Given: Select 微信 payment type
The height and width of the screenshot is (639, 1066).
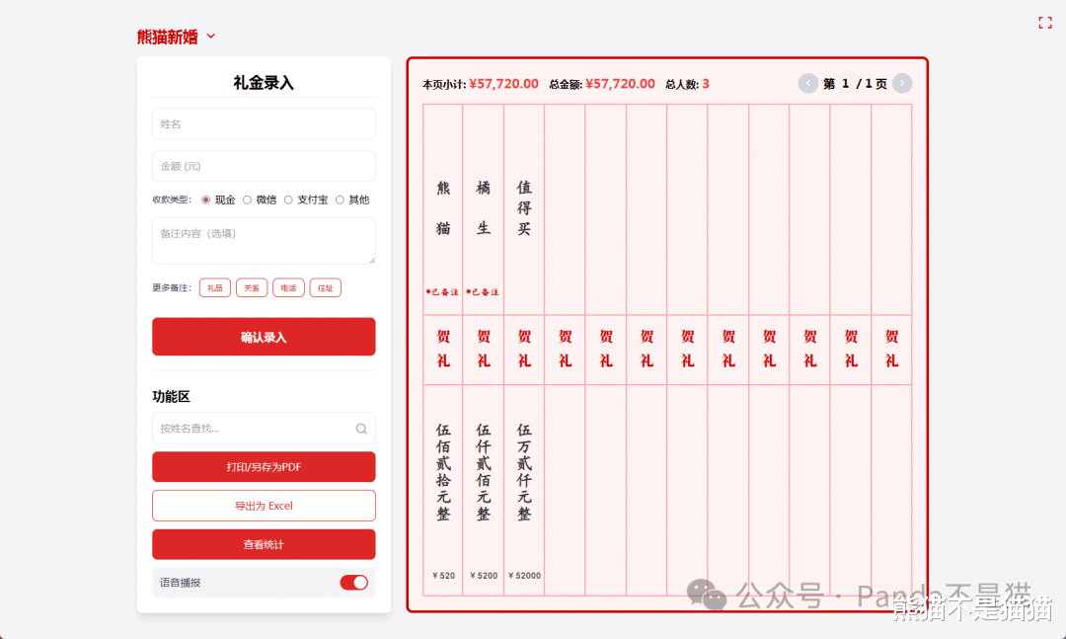Looking at the screenshot, I should (x=248, y=200).
